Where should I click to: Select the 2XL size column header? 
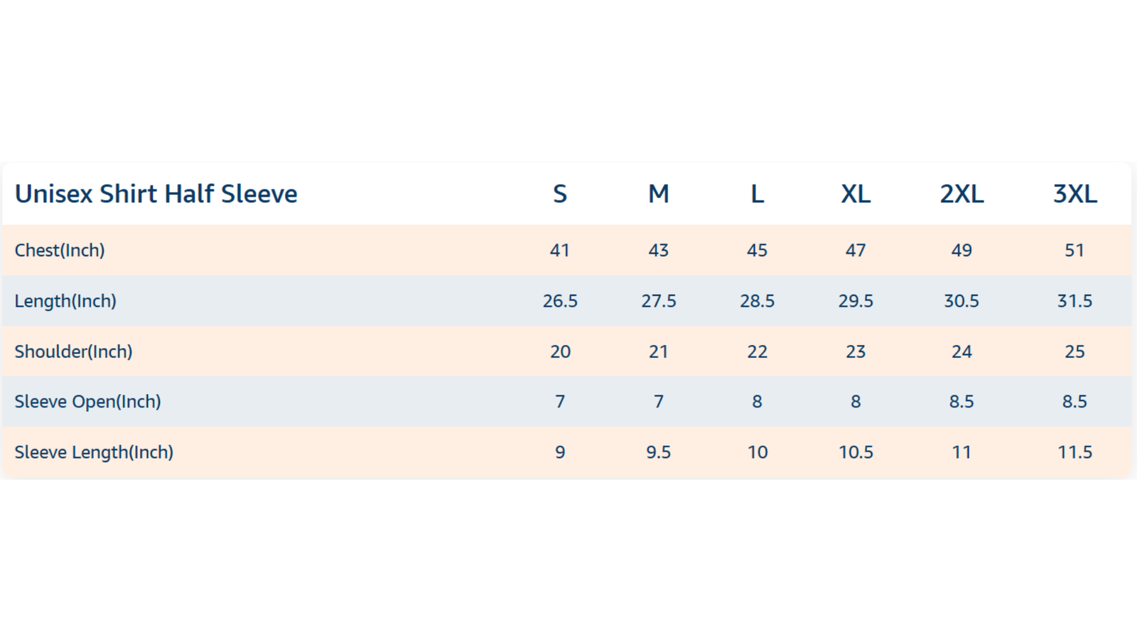pyautogui.click(x=961, y=194)
